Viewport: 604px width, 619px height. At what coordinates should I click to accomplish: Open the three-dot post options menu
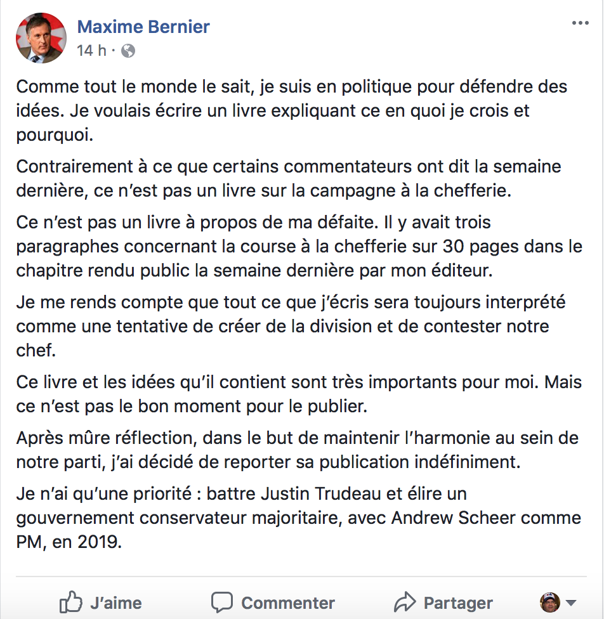(x=580, y=24)
